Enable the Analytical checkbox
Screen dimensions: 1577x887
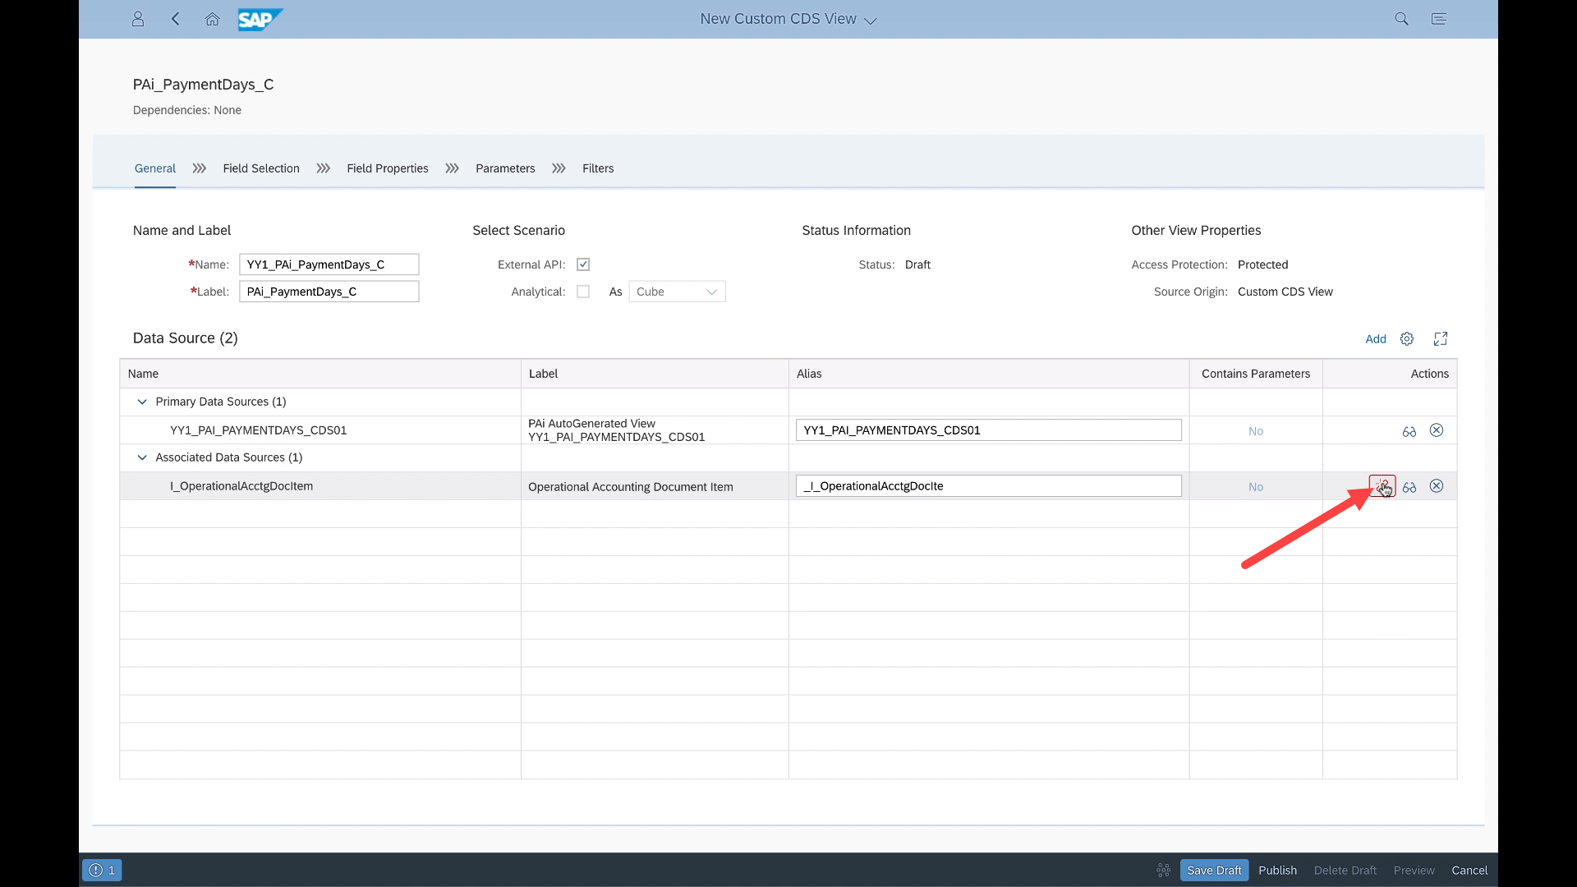click(583, 292)
